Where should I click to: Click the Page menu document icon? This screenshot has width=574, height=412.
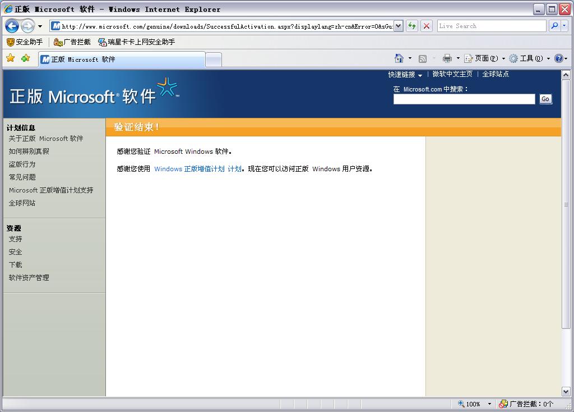coord(468,58)
